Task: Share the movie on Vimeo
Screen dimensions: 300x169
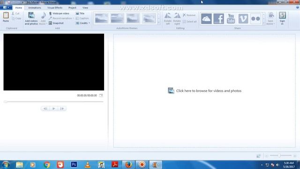Action: (243, 19)
